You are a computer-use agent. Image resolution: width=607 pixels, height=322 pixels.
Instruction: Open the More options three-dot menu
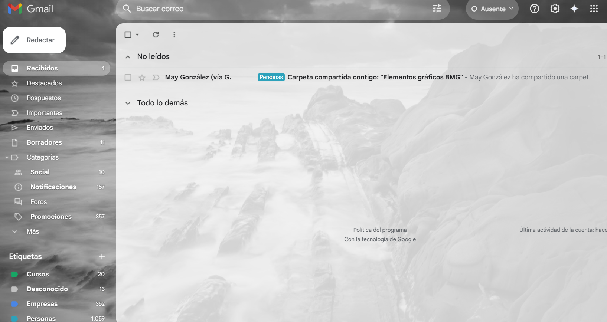point(174,34)
